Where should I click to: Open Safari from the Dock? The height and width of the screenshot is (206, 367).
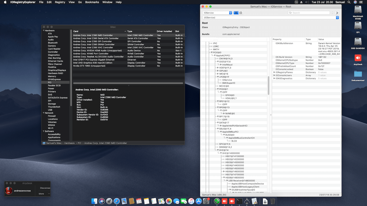pos(116,201)
